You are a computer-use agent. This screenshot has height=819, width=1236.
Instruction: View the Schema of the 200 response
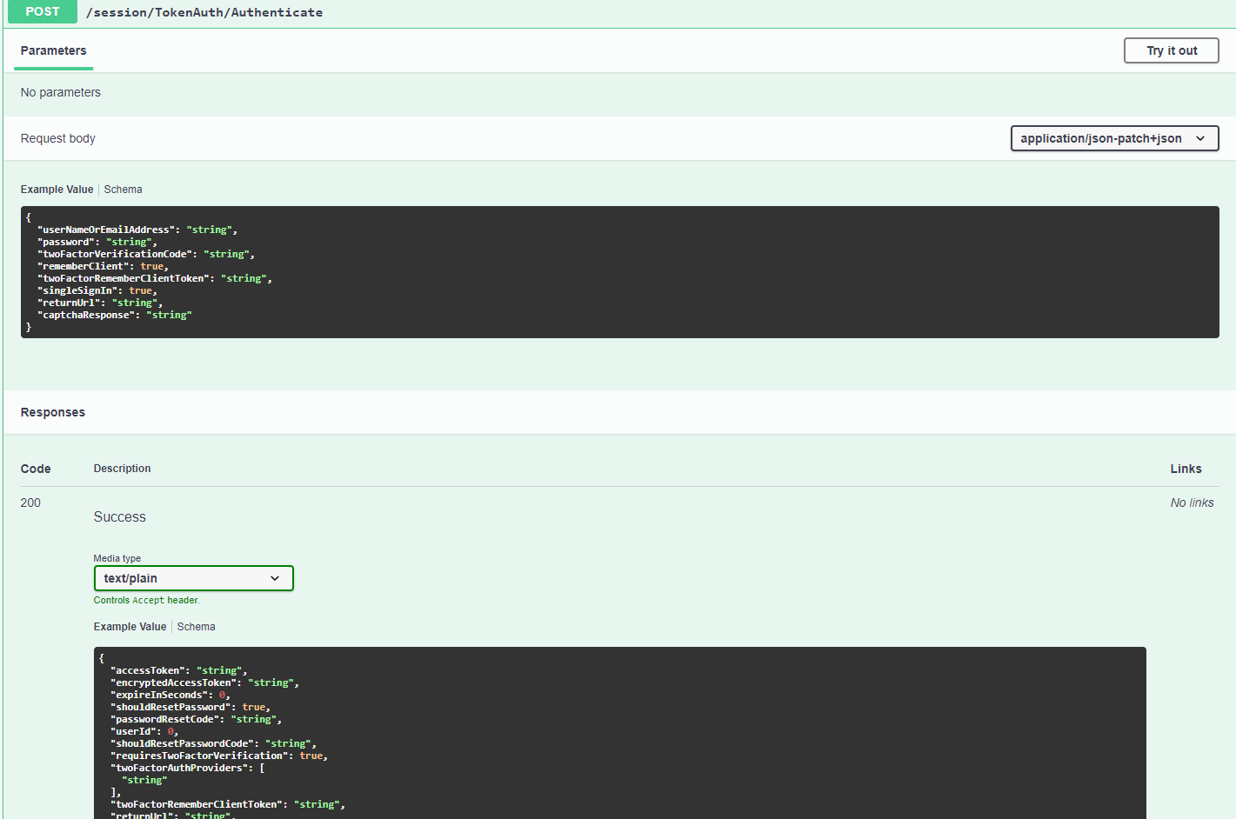(196, 627)
